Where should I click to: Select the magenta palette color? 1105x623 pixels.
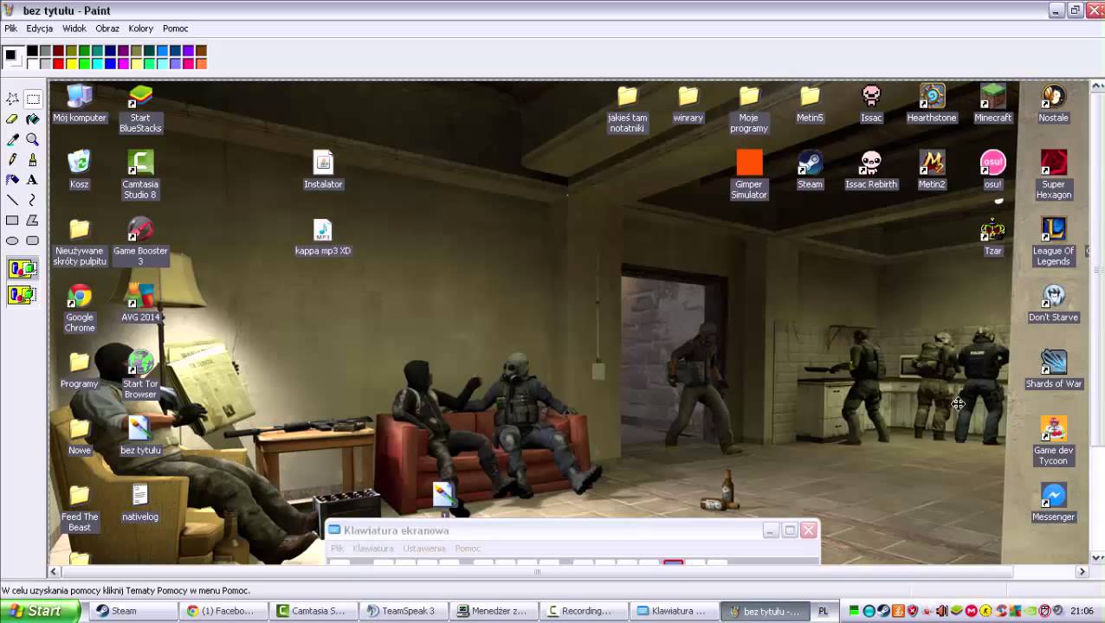123,63
